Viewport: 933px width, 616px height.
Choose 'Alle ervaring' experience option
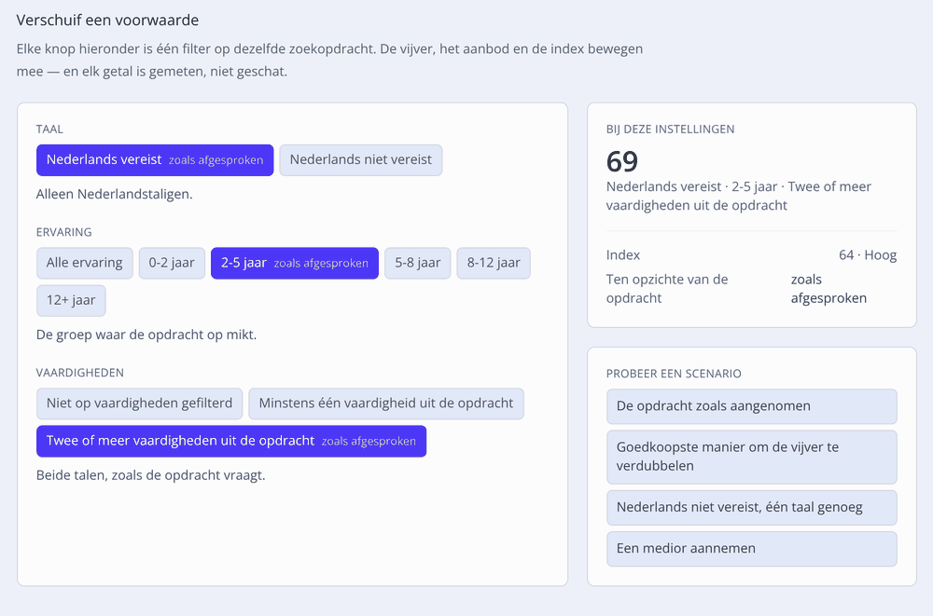[x=85, y=263]
